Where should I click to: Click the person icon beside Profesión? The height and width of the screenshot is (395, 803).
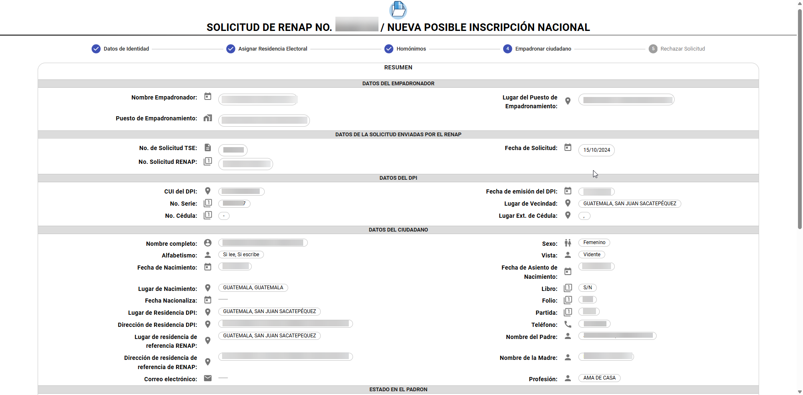click(x=568, y=378)
